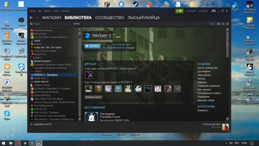259x146 pixels.
Task: Switch to the МАГАЗИН tab
Action: click(52, 18)
